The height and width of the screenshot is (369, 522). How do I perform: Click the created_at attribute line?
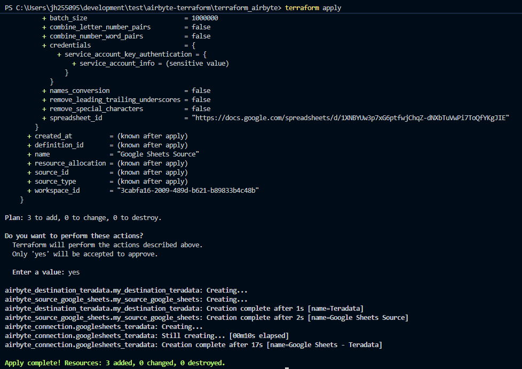[107, 136]
